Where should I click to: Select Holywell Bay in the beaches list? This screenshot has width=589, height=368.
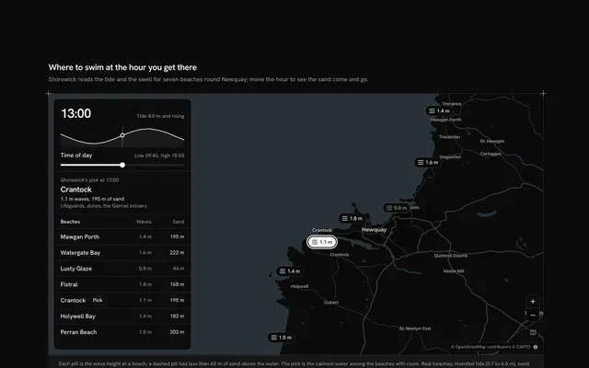(x=122, y=316)
